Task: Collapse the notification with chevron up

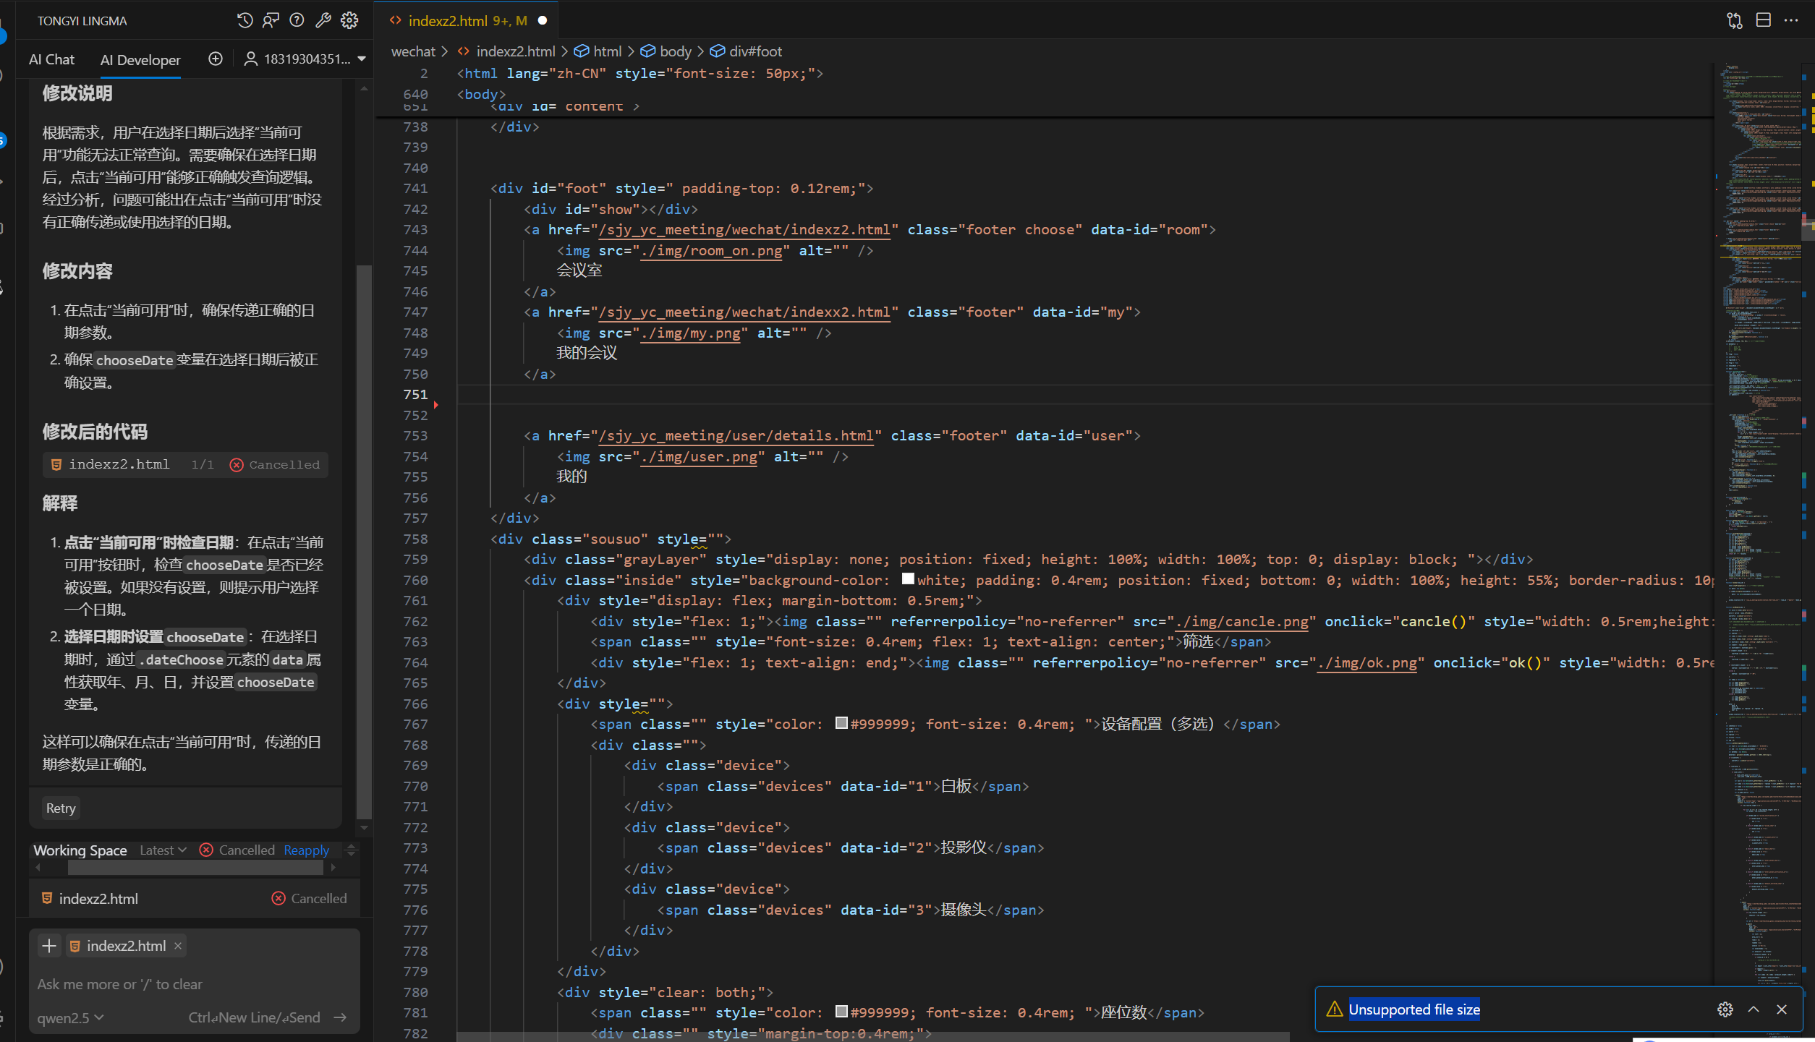Action: click(1754, 1009)
